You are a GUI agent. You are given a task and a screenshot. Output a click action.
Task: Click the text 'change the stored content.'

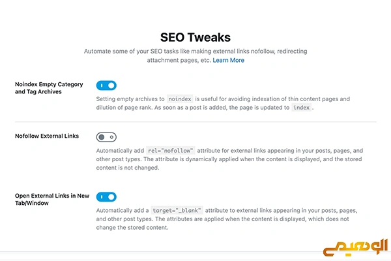pyautogui.click(x=132, y=228)
